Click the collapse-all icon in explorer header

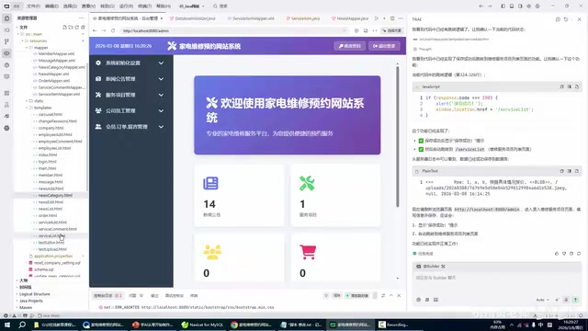pos(83,27)
